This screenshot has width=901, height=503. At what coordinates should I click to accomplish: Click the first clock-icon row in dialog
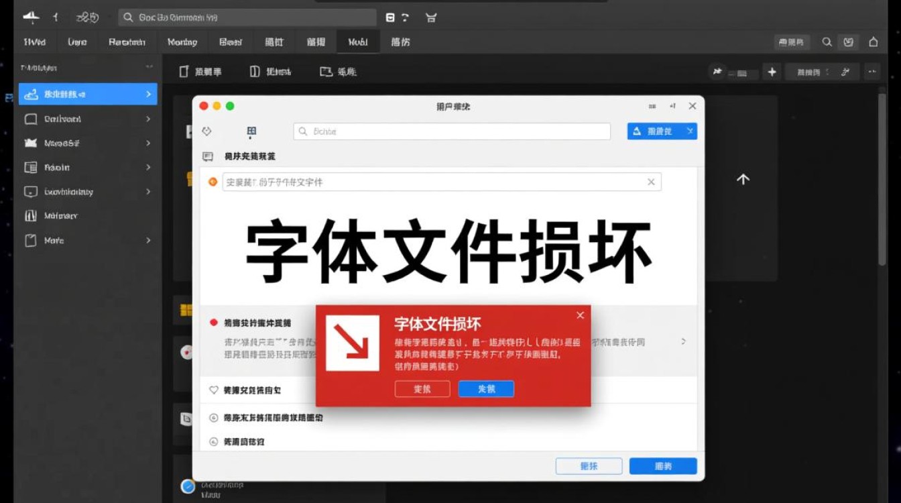click(448, 417)
